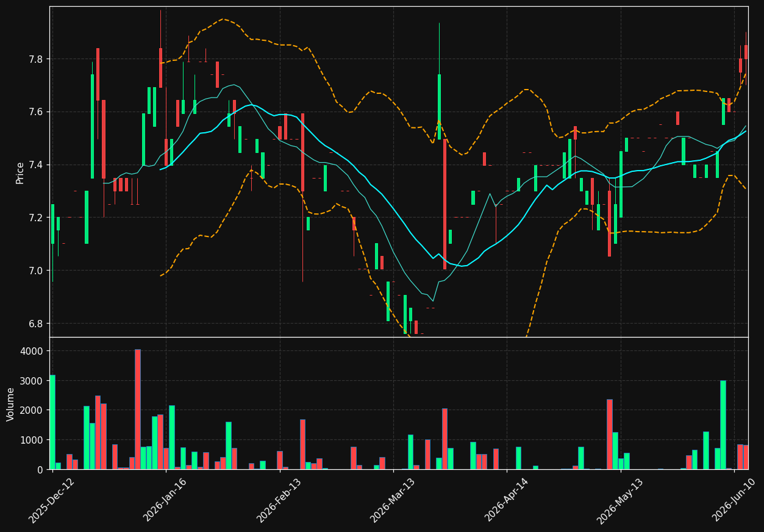Click the 2000 volume tick label
Screen dimensions: 764x532
pyautogui.click(x=32, y=410)
